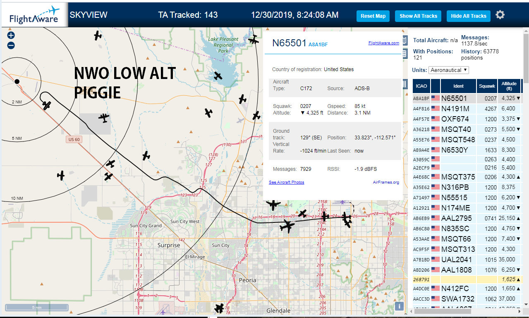Open the map info 'i' button

(399, 306)
